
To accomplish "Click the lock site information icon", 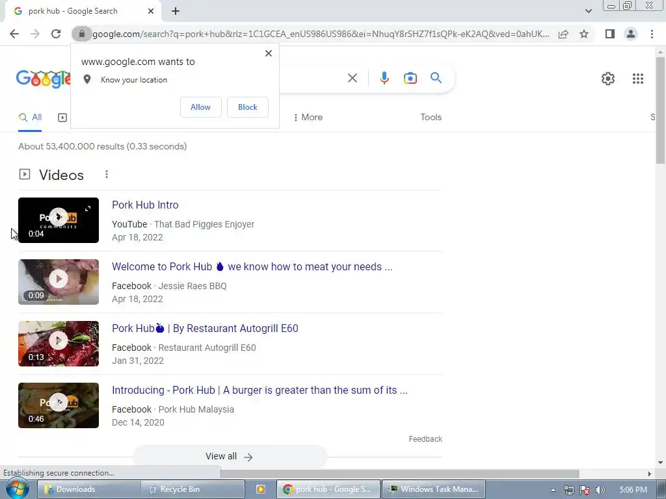I will click(x=81, y=34).
